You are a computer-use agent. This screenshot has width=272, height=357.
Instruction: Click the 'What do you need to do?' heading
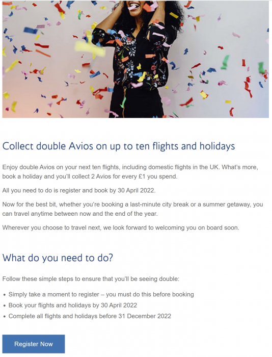58,258
